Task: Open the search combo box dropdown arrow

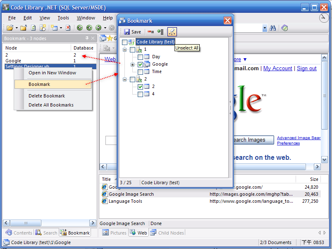Action: pos(265,28)
